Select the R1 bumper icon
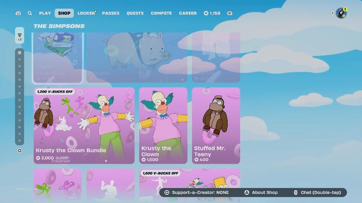 [230, 13]
